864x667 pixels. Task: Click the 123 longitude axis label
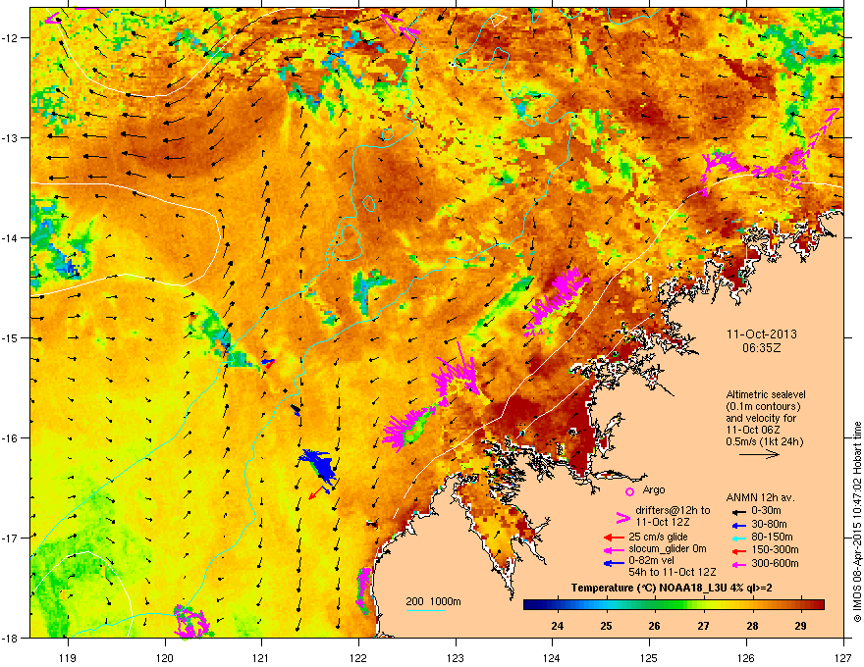(x=456, y=657)
